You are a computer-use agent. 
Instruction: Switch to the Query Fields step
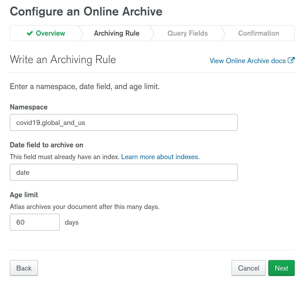point(187,33)
